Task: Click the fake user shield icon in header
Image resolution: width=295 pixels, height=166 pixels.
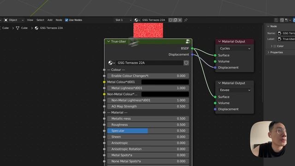Action: (171, 20)
